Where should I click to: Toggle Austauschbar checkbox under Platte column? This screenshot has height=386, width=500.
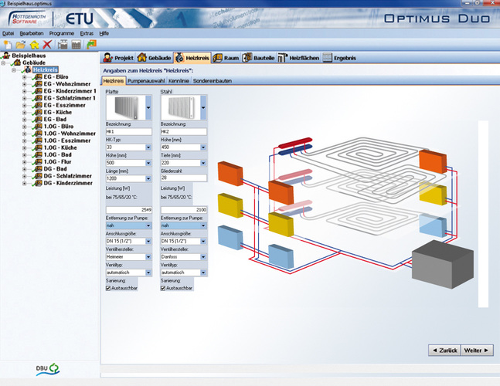click(108, 289)
